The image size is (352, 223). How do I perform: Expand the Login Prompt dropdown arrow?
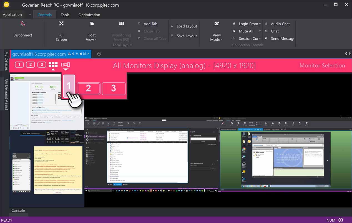pos(260,24)
